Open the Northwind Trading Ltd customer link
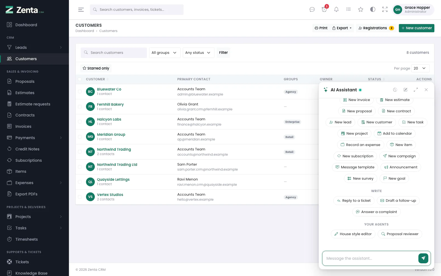This screenshot has width=441, height=276. pos(117,164)
